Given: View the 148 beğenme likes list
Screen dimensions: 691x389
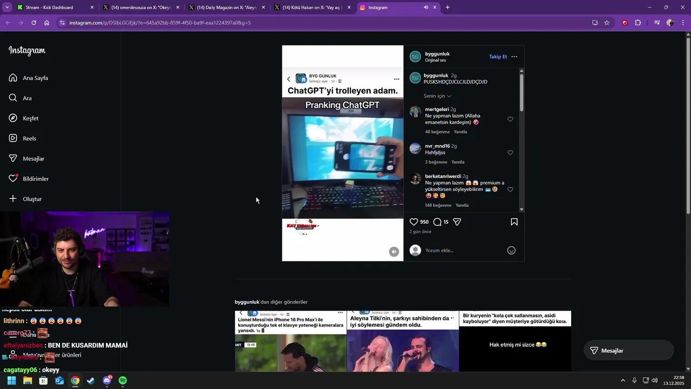Looking at the screenshot, I should point(438,205).
